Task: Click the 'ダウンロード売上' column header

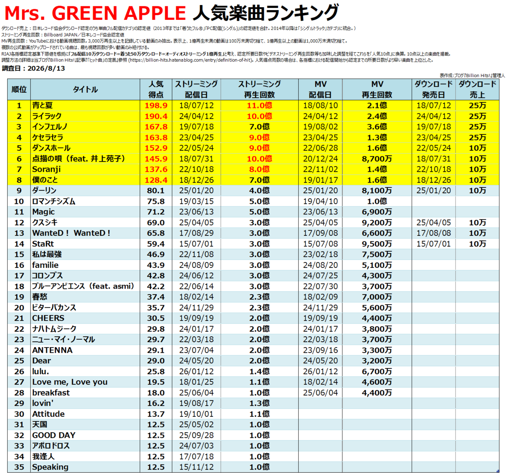Action: 477,89
